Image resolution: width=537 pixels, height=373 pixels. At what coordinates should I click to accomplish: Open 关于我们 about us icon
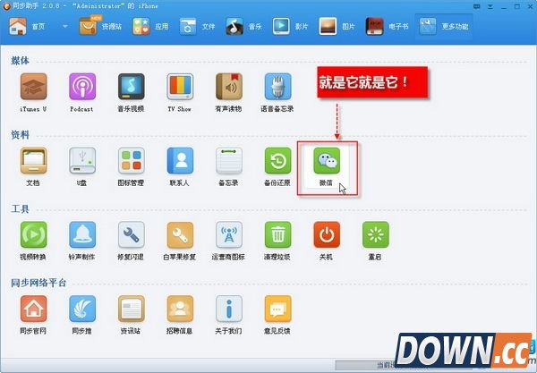229,309
